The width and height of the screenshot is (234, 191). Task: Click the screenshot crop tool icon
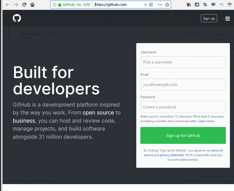click(205, 5)
